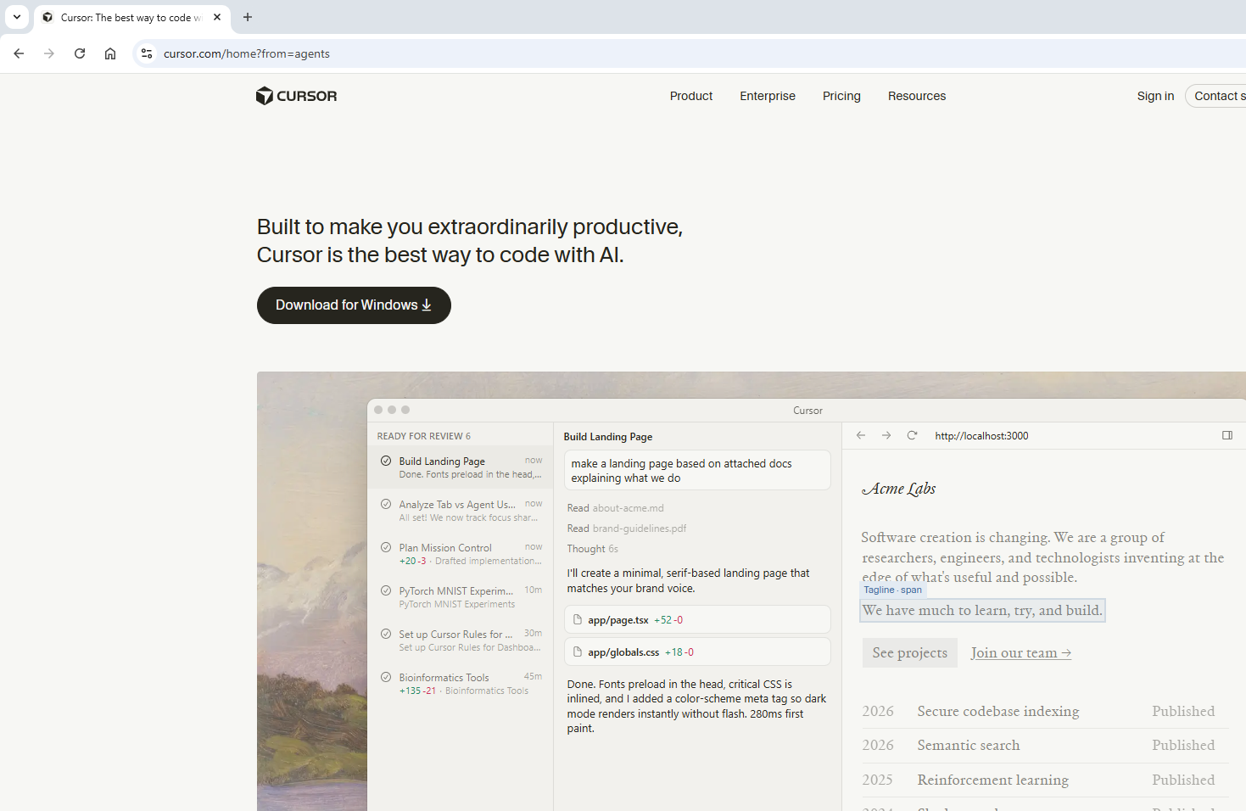
Task: Click check icon beside Build Landing Page
Action: coord(386,461)
